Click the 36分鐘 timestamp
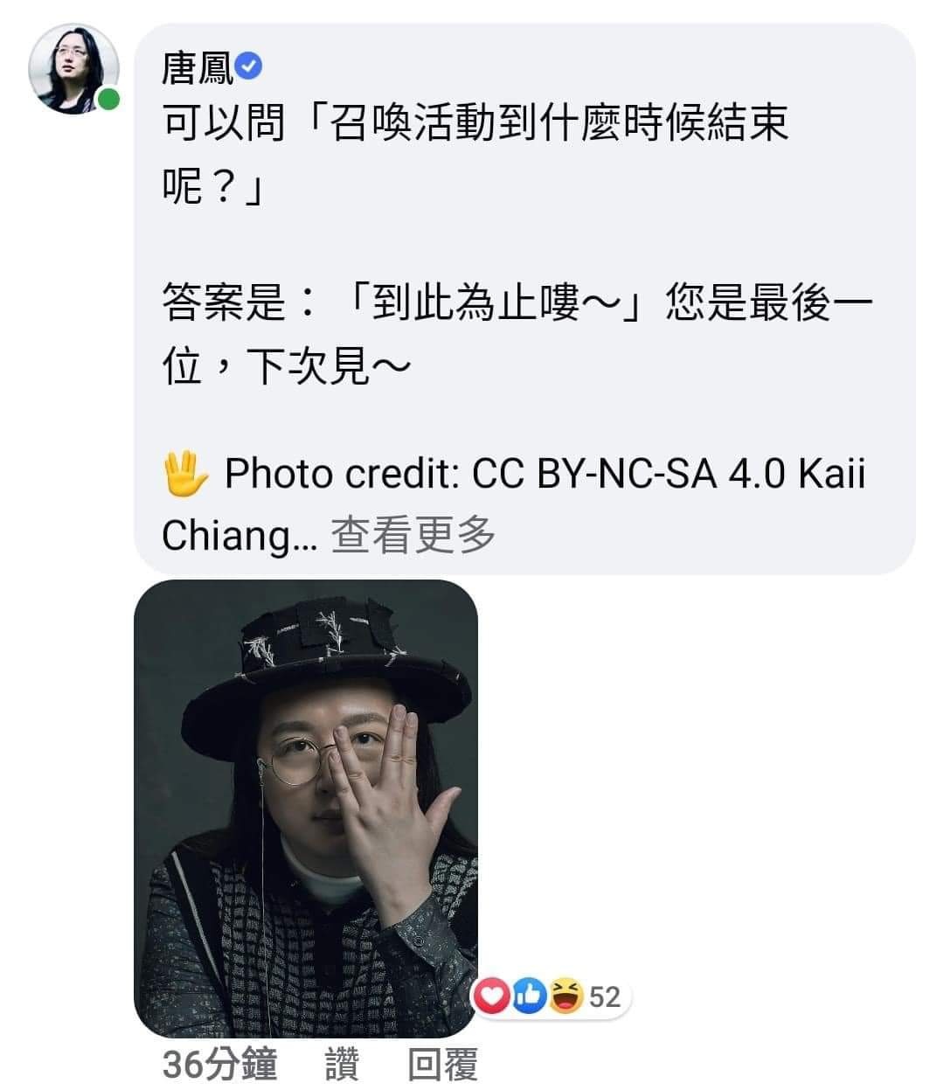944x1090 pixels. click(220, 1065)
